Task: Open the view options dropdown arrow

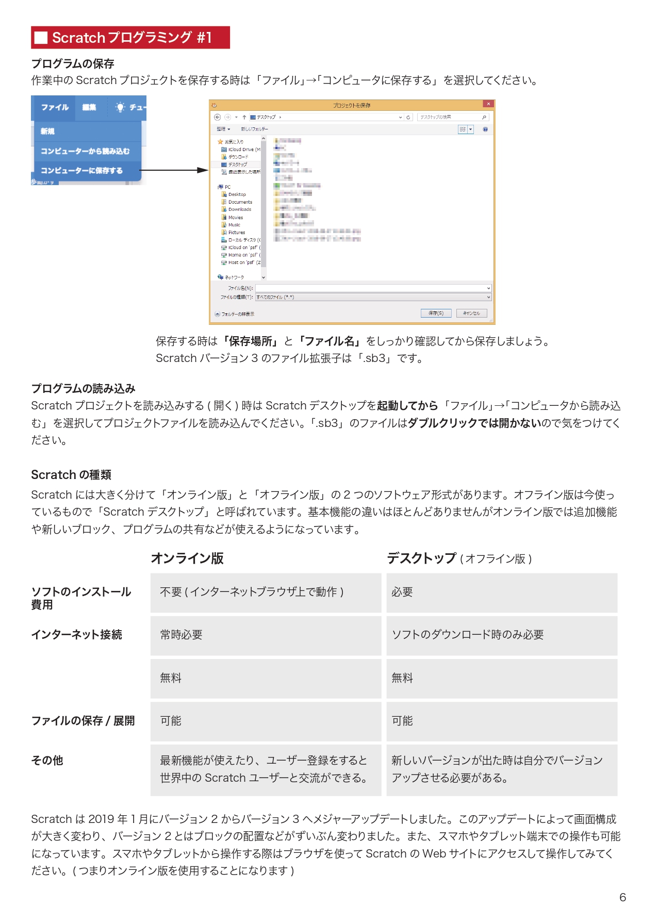Action: click(x=470, y=129)
